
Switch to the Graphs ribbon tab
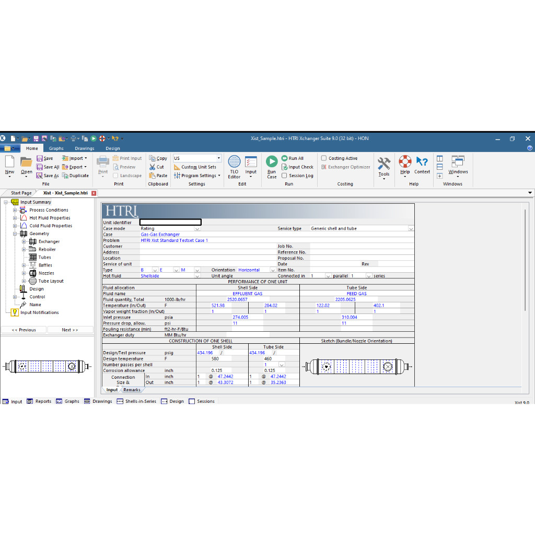(56, 148)
